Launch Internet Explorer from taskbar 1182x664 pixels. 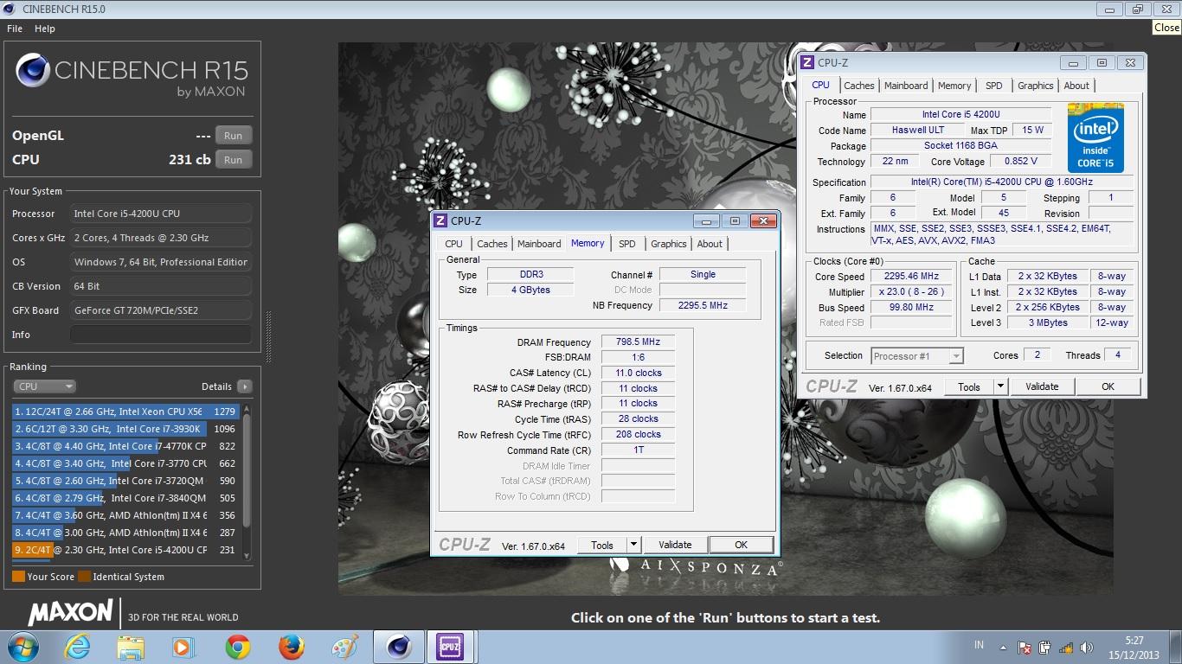[x=77, y=647]
